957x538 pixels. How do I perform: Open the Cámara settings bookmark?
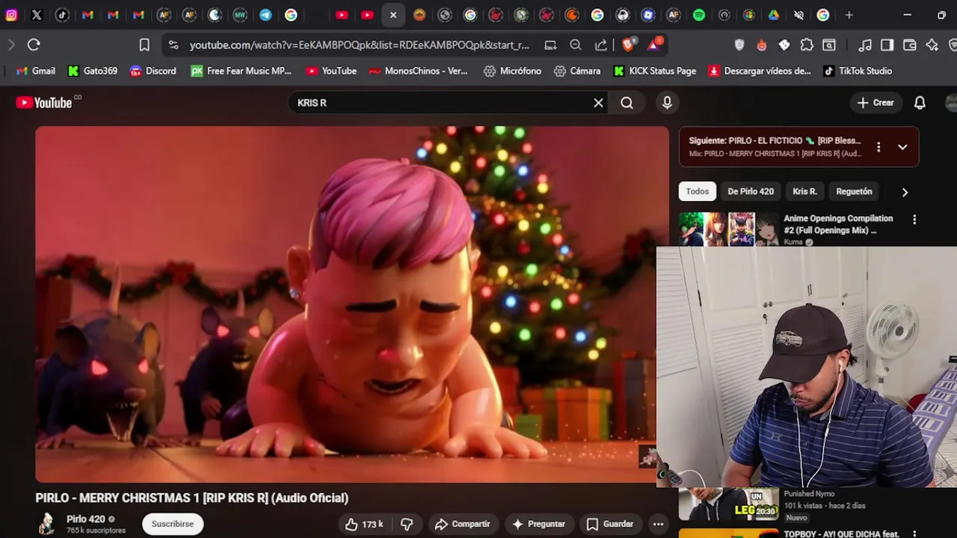pos(577,71)
